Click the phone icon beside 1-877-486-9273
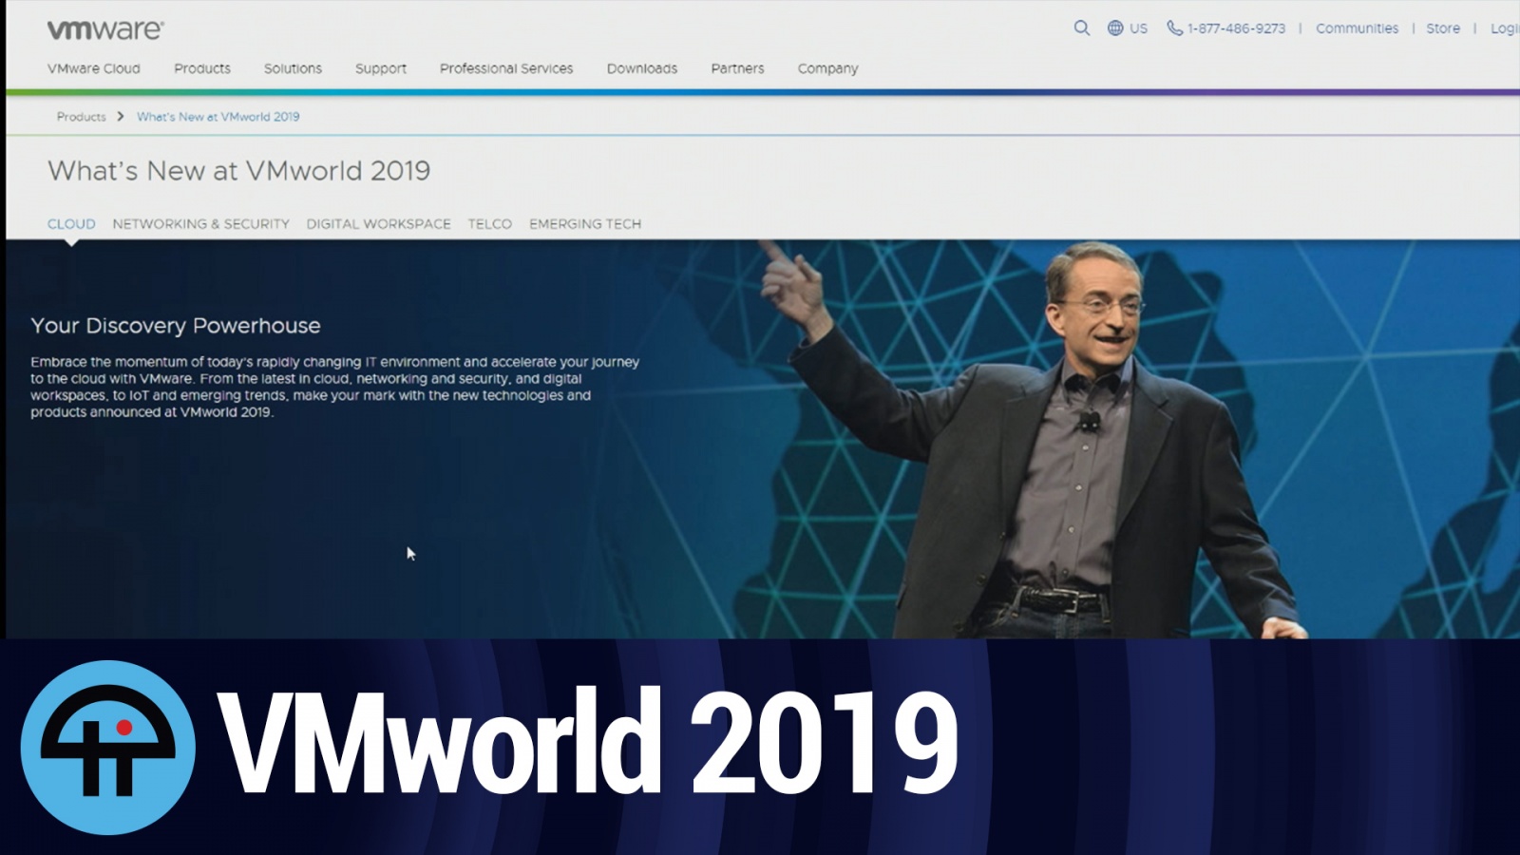This screenshot has width=1520, height=855. [x=1175, y=28]
